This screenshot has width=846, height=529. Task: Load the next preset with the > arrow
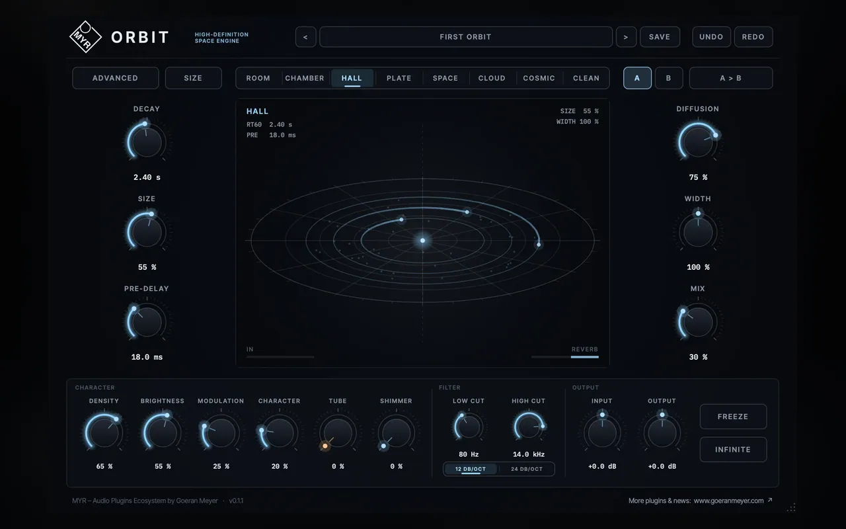[626, 37]
